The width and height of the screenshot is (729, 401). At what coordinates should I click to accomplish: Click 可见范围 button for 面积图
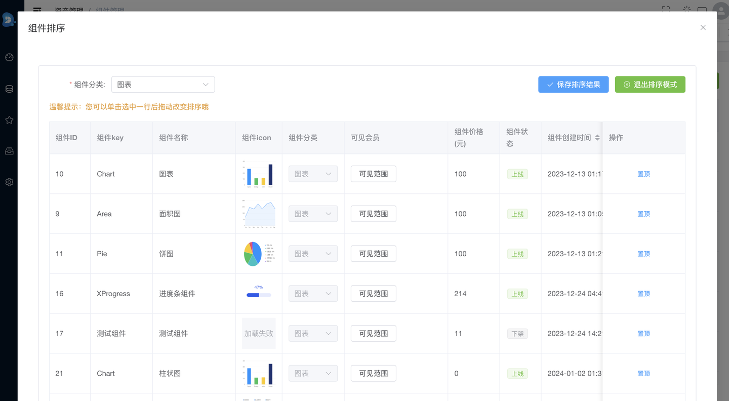(373, 214)
